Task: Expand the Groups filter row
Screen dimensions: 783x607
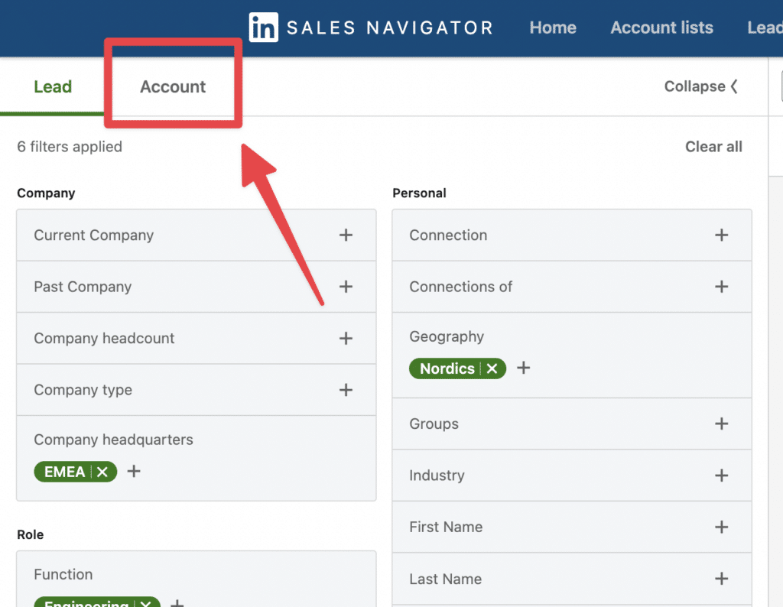Action: (x=572, y=424)
